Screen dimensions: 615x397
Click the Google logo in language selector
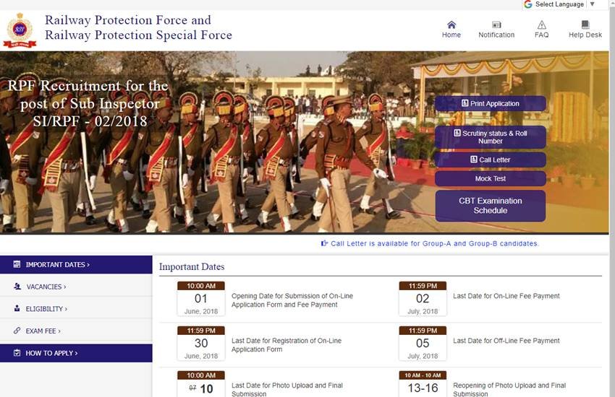click(527, 4)
